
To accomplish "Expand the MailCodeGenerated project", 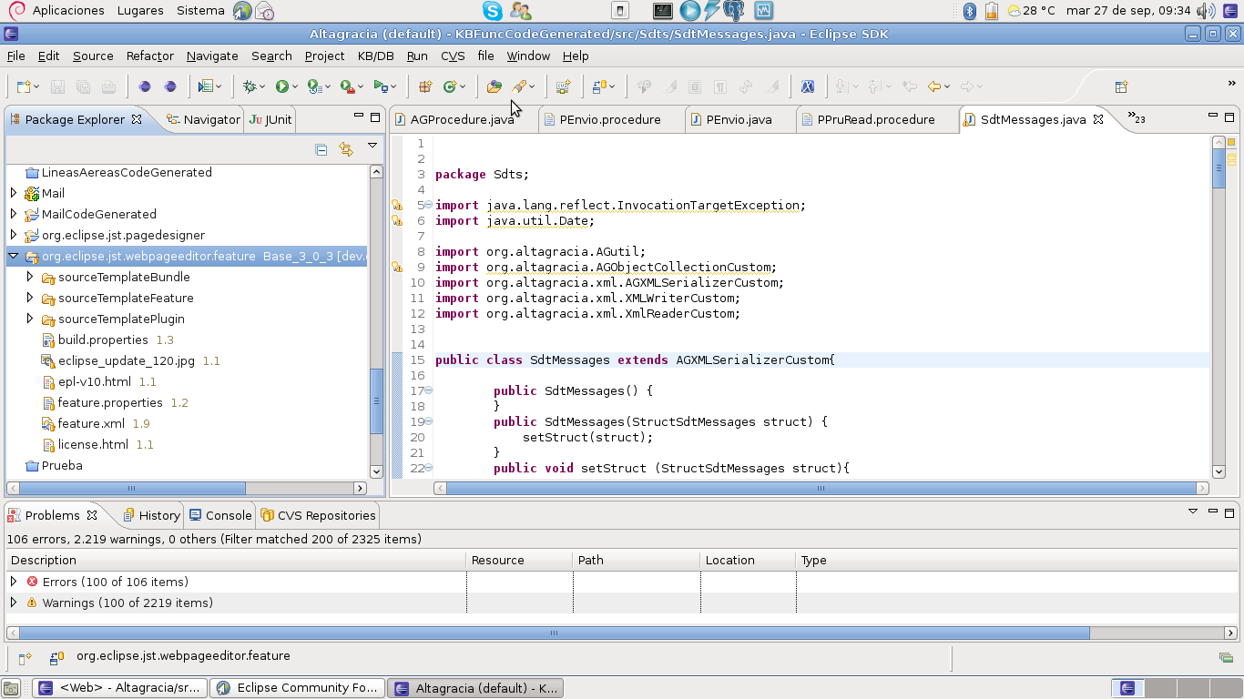I will pyautogui.click(x=14, y=214).
